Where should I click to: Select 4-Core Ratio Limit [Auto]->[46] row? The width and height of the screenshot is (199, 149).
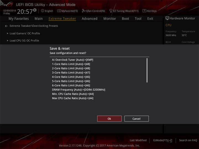pos(71,77)
